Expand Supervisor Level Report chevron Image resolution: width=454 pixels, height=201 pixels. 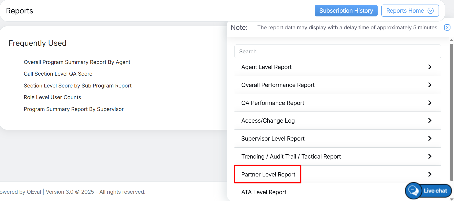[429, 139]
